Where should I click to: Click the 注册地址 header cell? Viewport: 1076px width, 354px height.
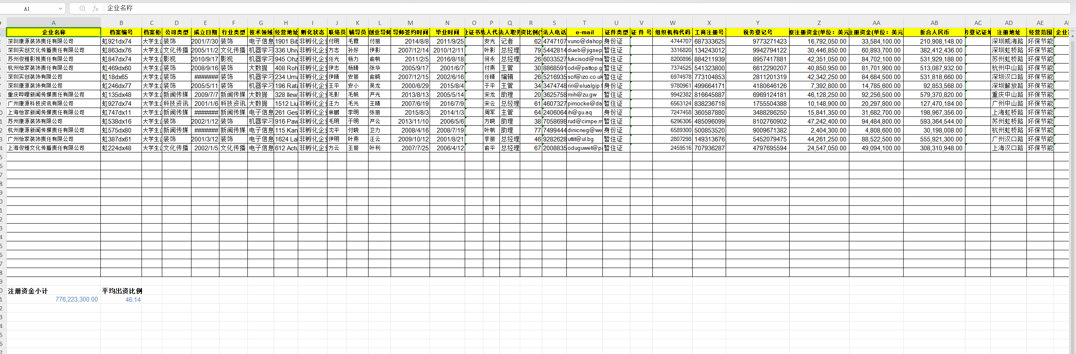tap(1009, 32)
